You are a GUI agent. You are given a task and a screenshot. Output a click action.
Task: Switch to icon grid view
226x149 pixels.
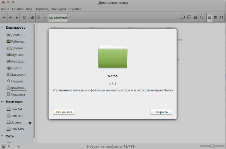tap(209, 17)
